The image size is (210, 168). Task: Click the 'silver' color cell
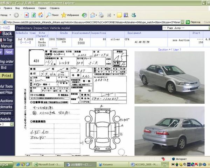click(115, 39)
